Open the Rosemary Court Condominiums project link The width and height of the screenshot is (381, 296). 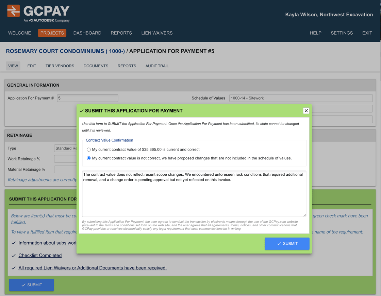coord(65,51)
